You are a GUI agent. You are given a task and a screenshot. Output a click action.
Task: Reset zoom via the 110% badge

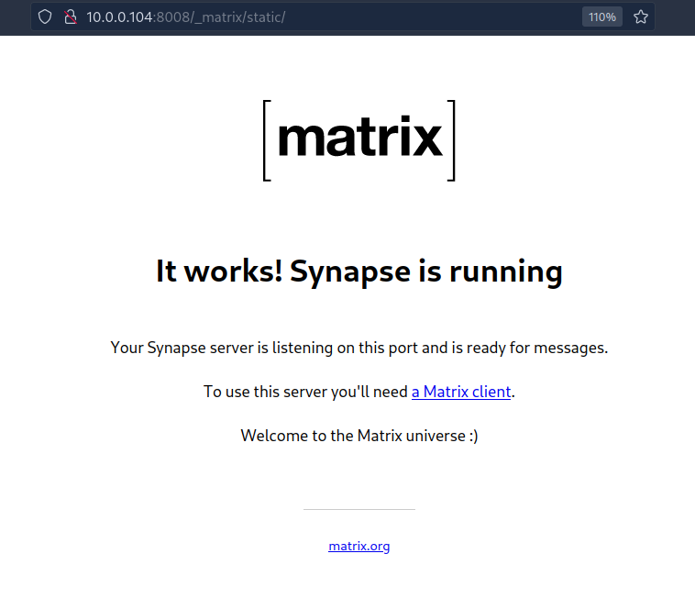[x=601, y=17]
